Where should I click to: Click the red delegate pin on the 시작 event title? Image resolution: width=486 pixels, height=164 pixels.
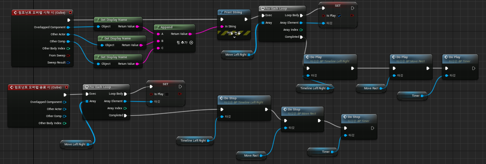pos(70,12)
